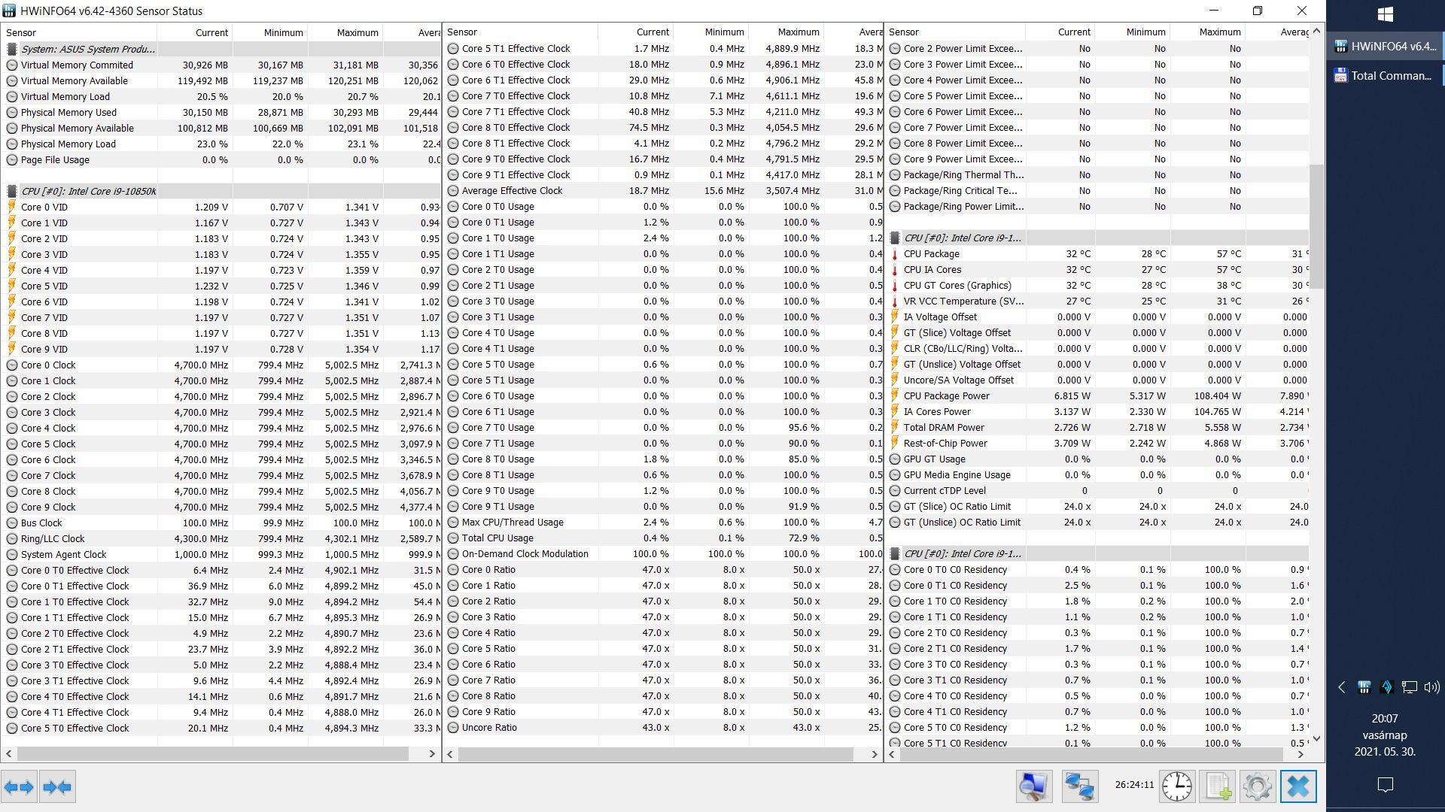Click the 26:24:11 elapsed time readout
Screen dimensions: 1445x812
pos(1134,785)
